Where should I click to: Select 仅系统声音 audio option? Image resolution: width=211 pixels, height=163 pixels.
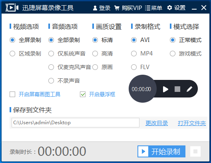pyautogui.click(x=67, y=54)
